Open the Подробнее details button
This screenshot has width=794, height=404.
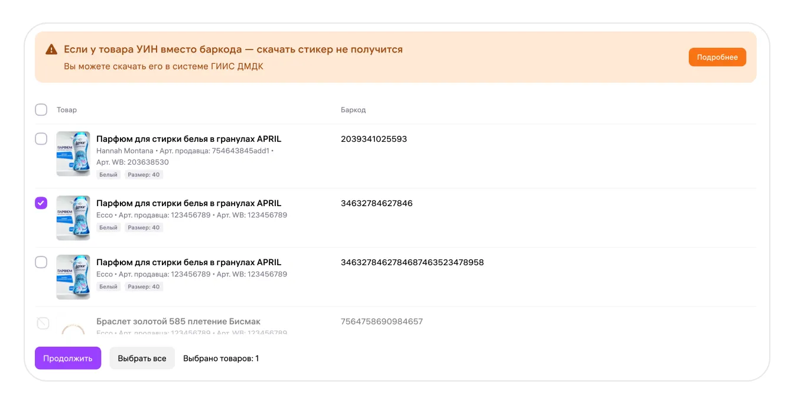717,57
